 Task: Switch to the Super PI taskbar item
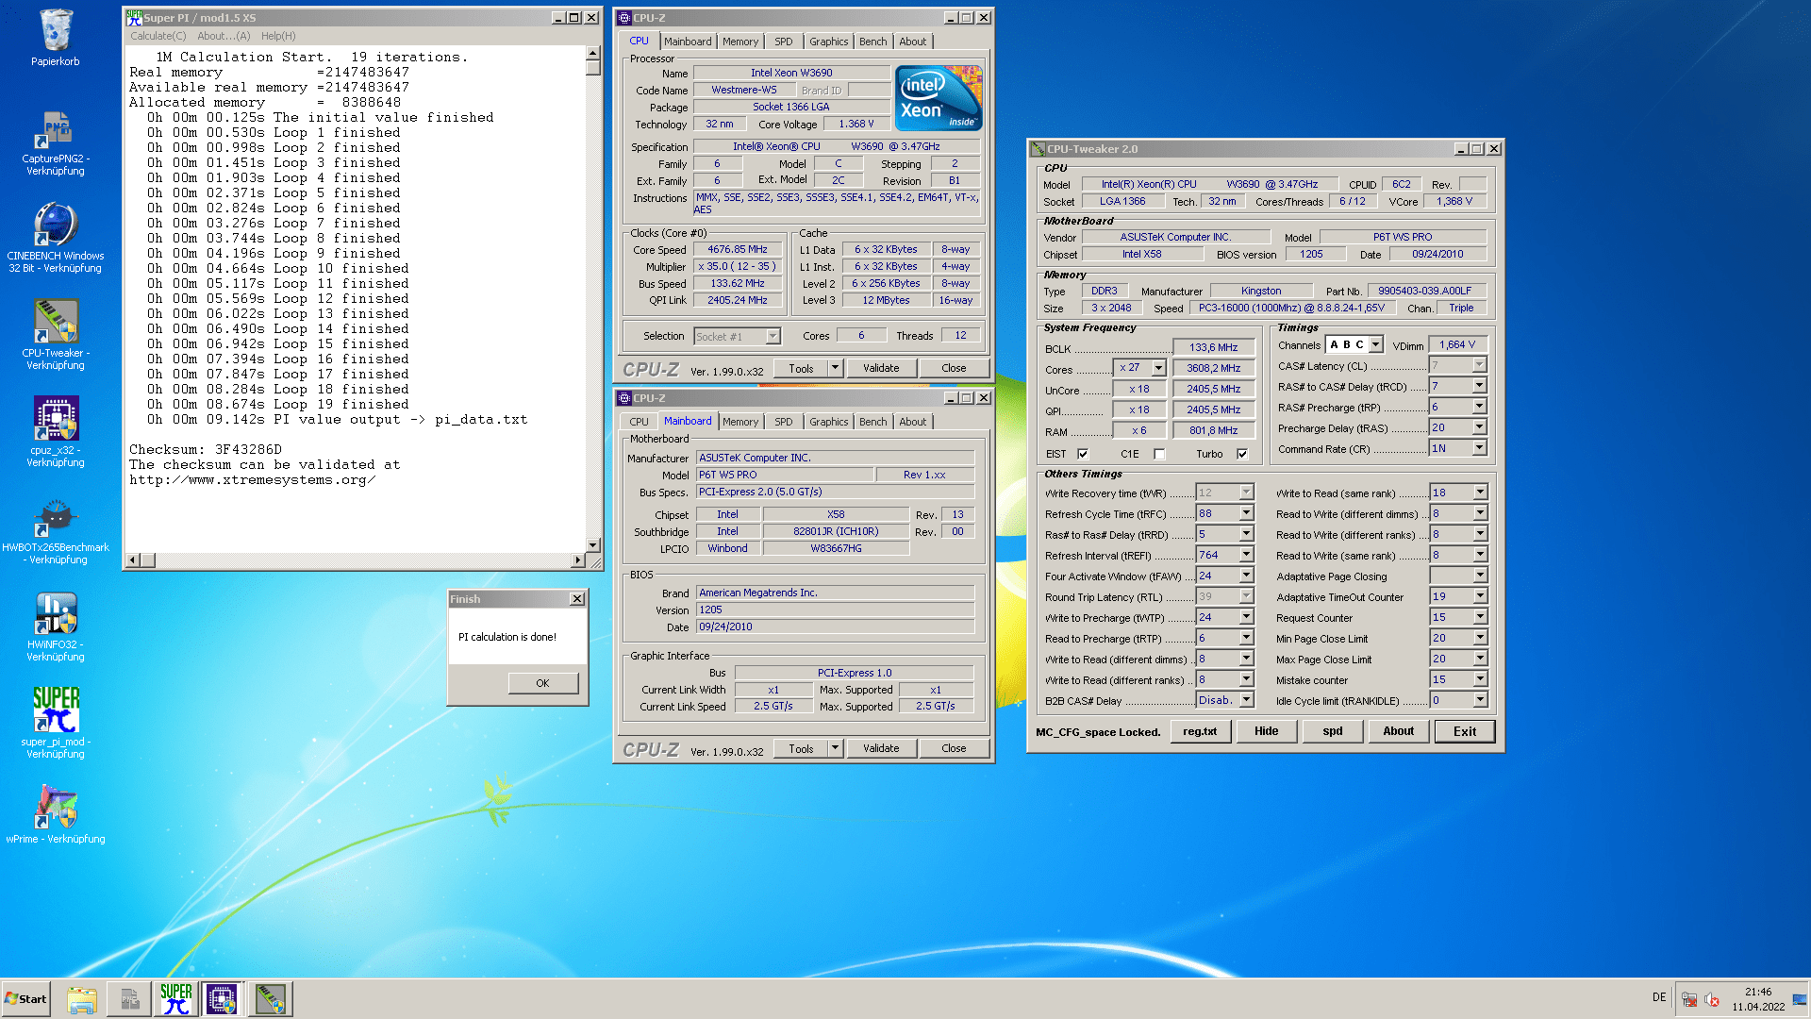point(176,999)
